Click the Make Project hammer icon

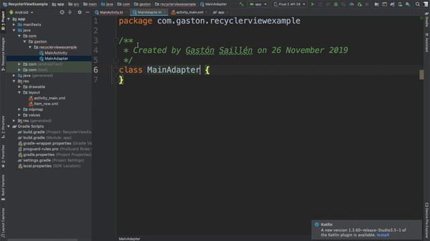pos(241,4)
